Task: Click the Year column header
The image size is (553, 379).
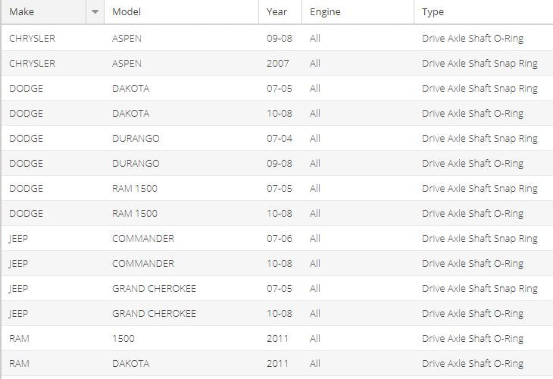Action: coord(280,12)
